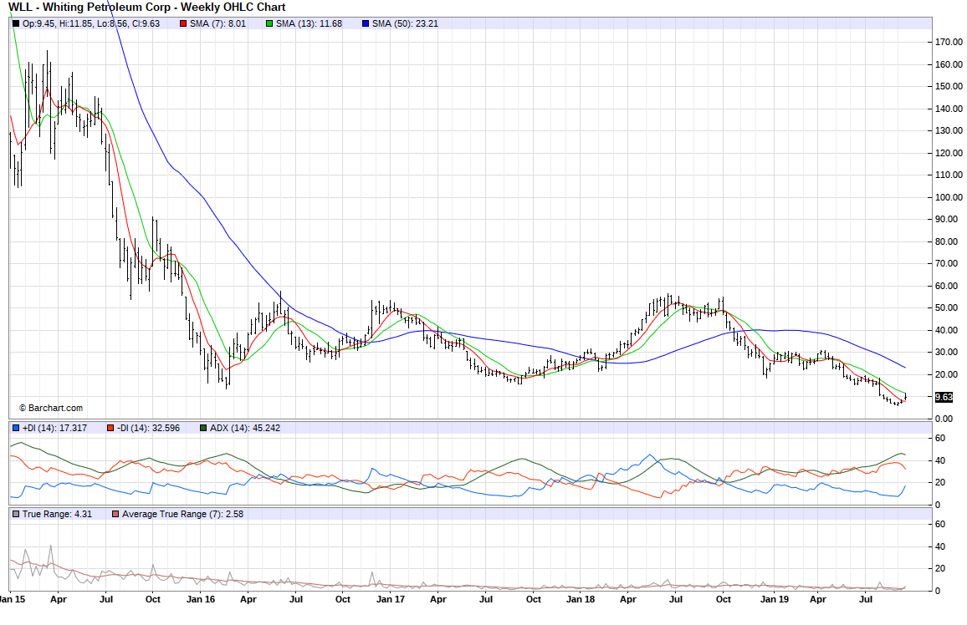Image resolution: width=967 pixels, height=625 pixels.
Task: Click the blue SMA (50) legend swatch
Action: (366, 24)
